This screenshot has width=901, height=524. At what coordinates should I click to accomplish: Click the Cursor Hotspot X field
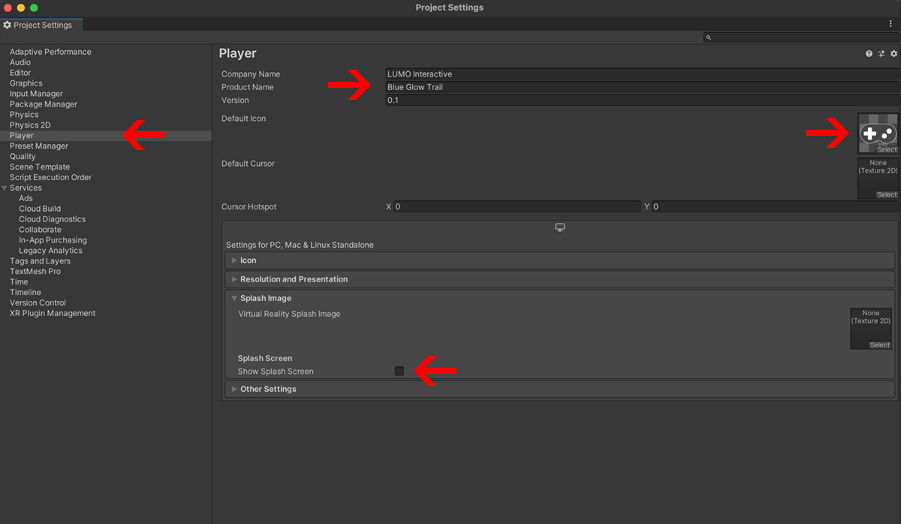[517, 206]
